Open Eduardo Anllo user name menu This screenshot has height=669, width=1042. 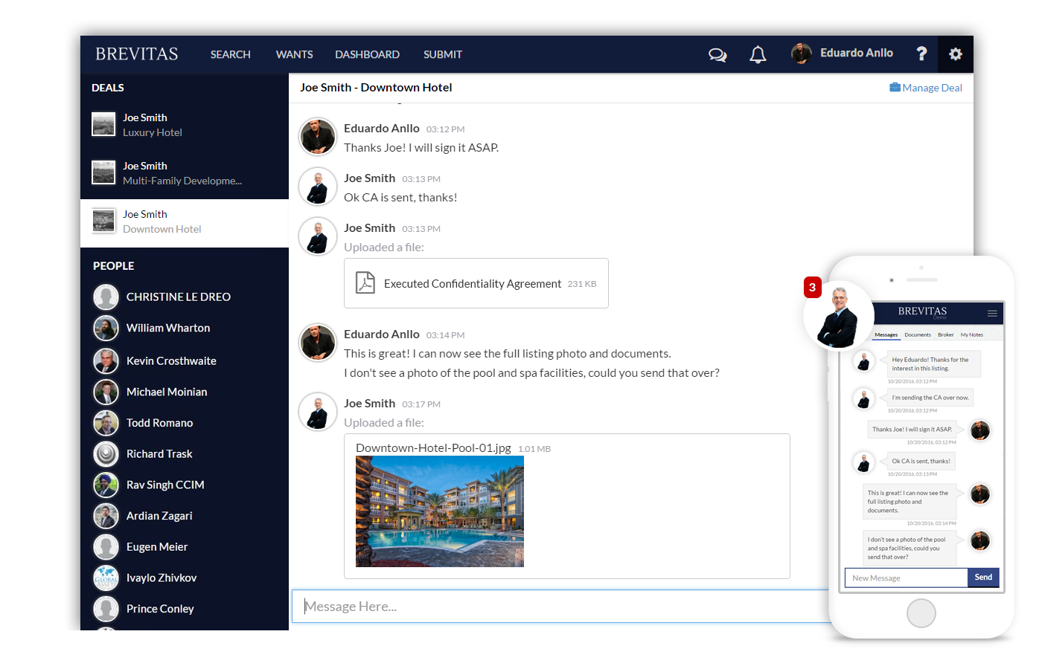[x=857, y=53]
